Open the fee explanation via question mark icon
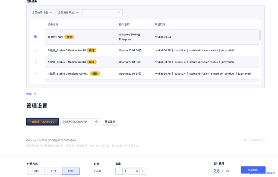The width and height of the screenshot is (278, 177). tap(227, 171)
